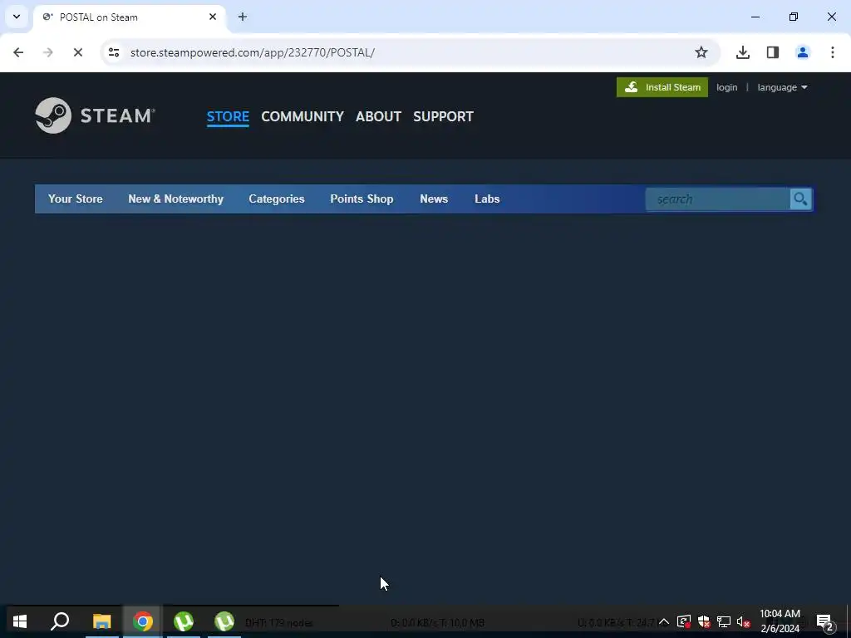Expand the language dropdown
851x638 pixels.
pyautogui.click(x=782, y=87)
